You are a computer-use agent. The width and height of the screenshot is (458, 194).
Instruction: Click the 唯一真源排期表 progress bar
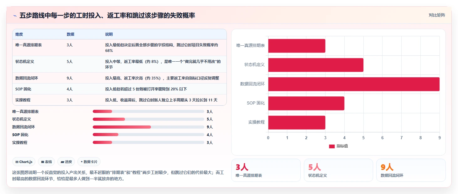[x=148, y=111]
